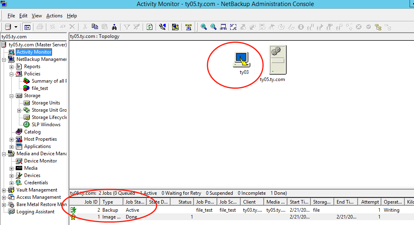
Task: Click the grayed resume job icon
Action: tap(320, 27)
